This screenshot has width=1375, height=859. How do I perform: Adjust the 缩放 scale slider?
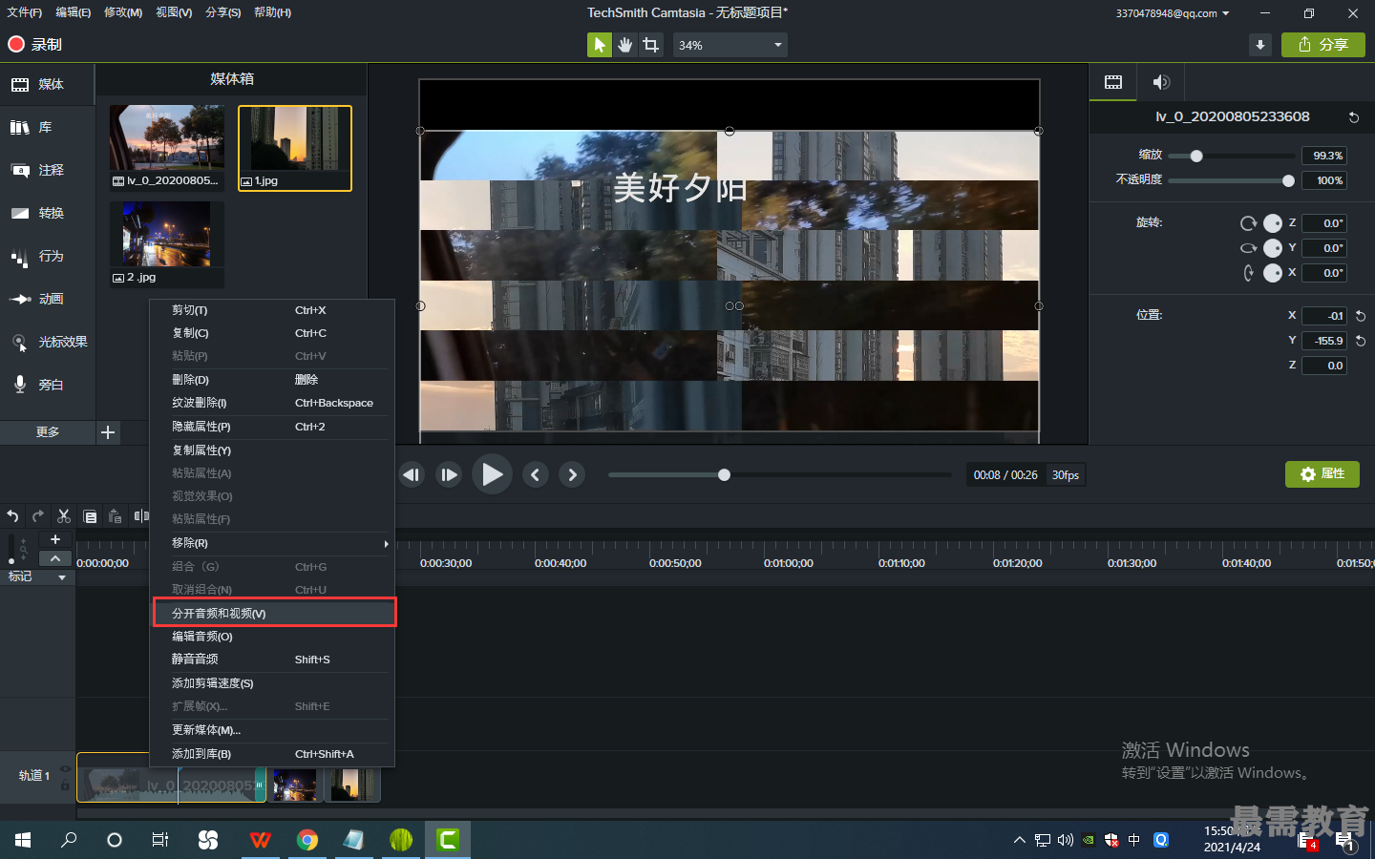pos(1196,156)
